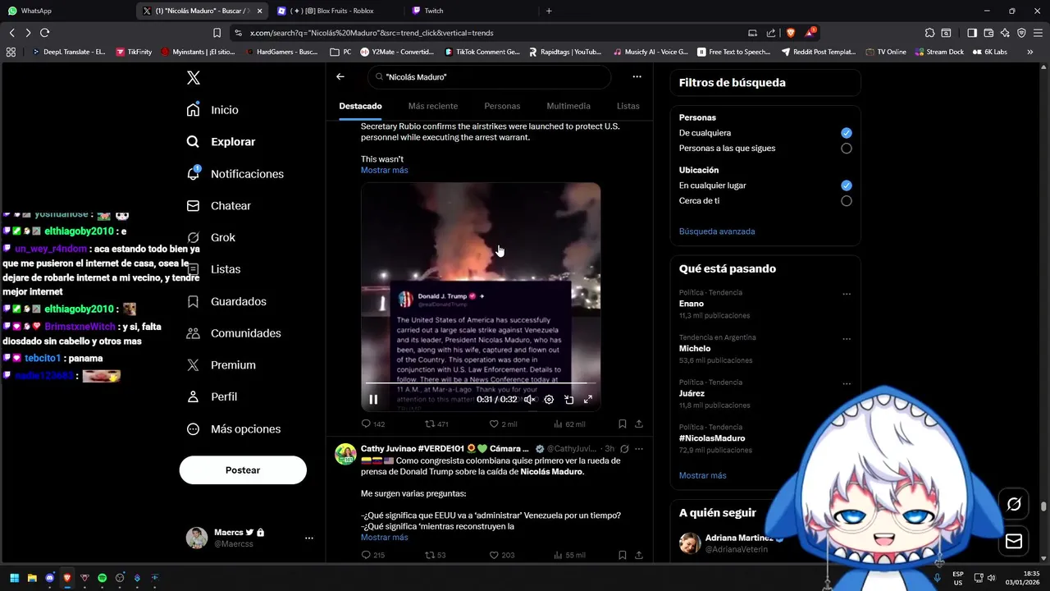Screen dimensions: 1050x591
Task: Open browser extensions puzzle icon
Action: tap(929, 33)
